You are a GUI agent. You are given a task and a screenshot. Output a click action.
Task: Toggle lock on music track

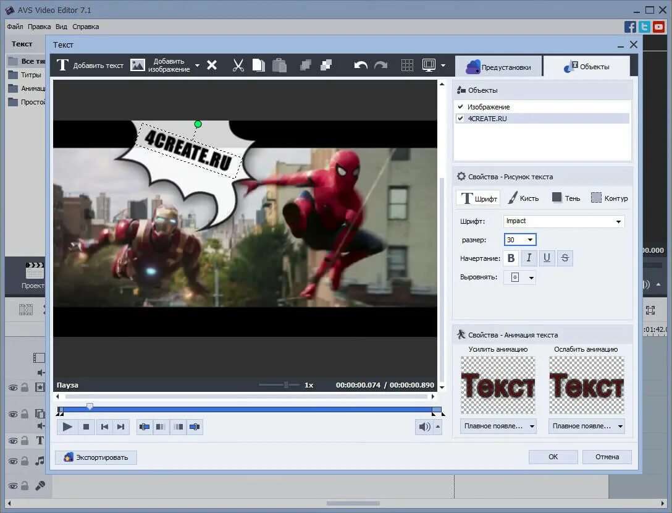pyautogui.click(x=25, y=461)
